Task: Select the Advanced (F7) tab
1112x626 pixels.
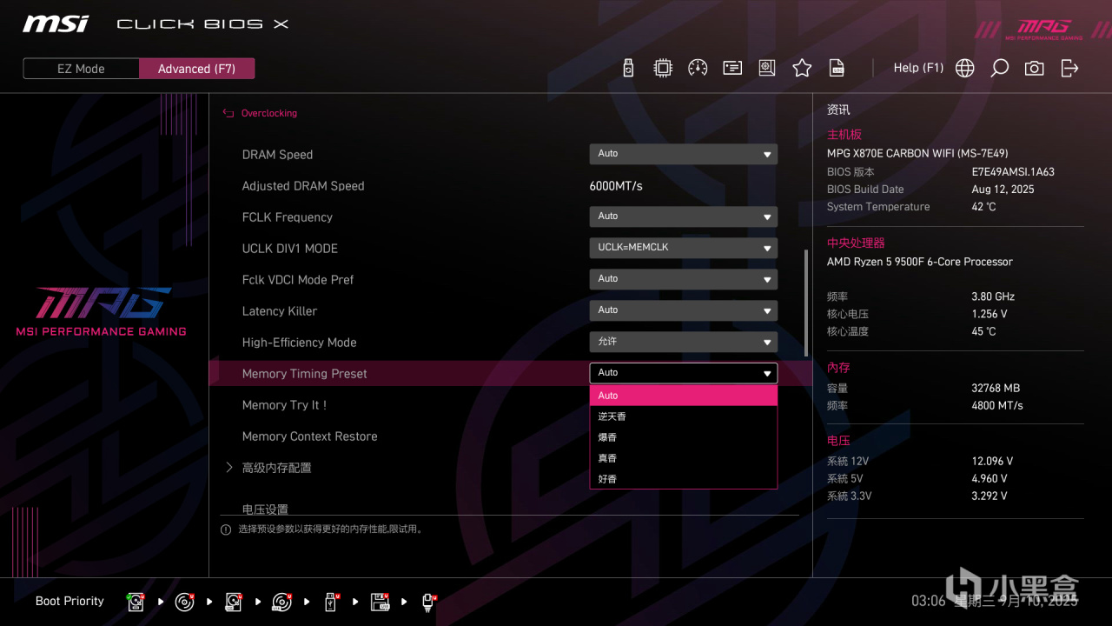Action: coord(196,69)
